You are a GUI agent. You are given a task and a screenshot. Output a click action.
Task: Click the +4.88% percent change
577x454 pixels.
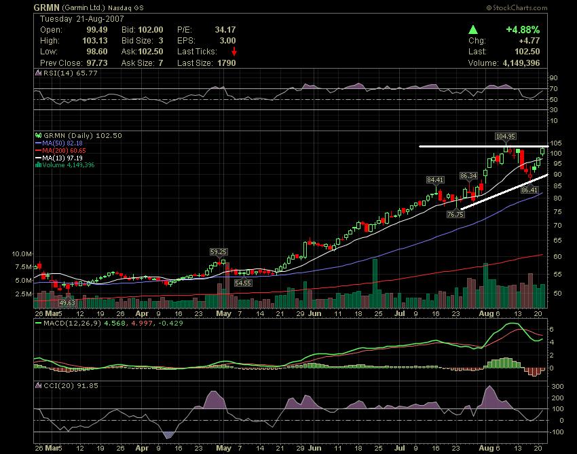click(523, 30)
